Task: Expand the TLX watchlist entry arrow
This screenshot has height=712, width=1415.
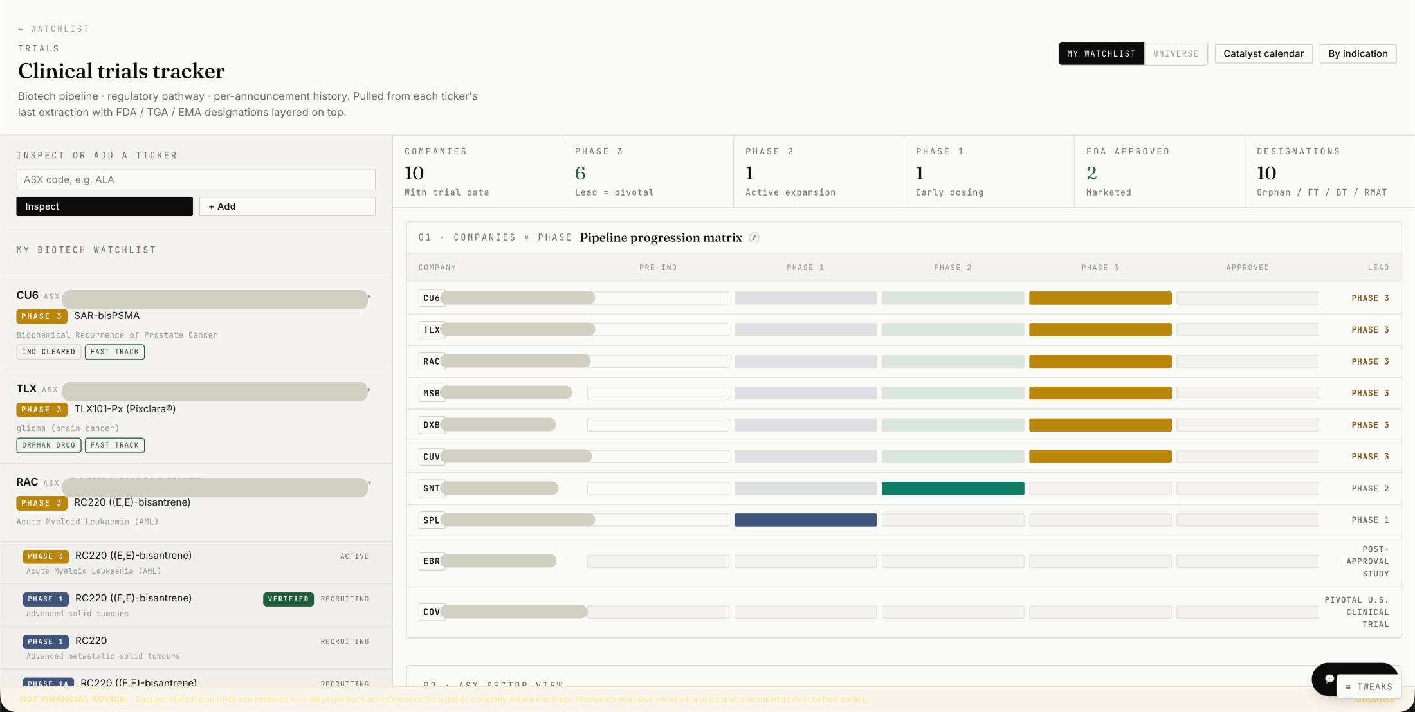Action: [369, 390]
